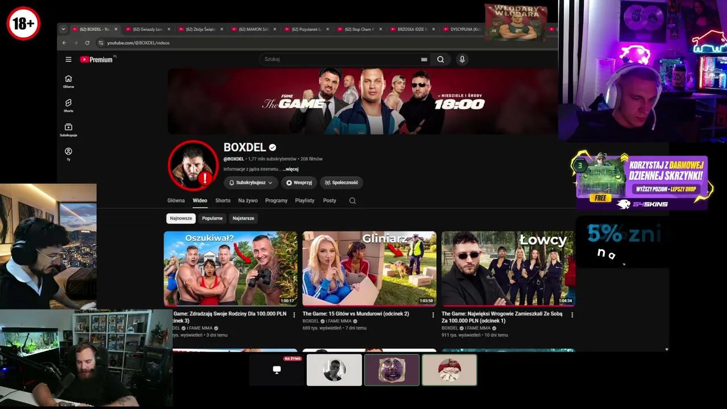Open the browser tab list dropdown arrow
Image resolution: width=727 pixels, height=409 pixels.
[63, 29]
